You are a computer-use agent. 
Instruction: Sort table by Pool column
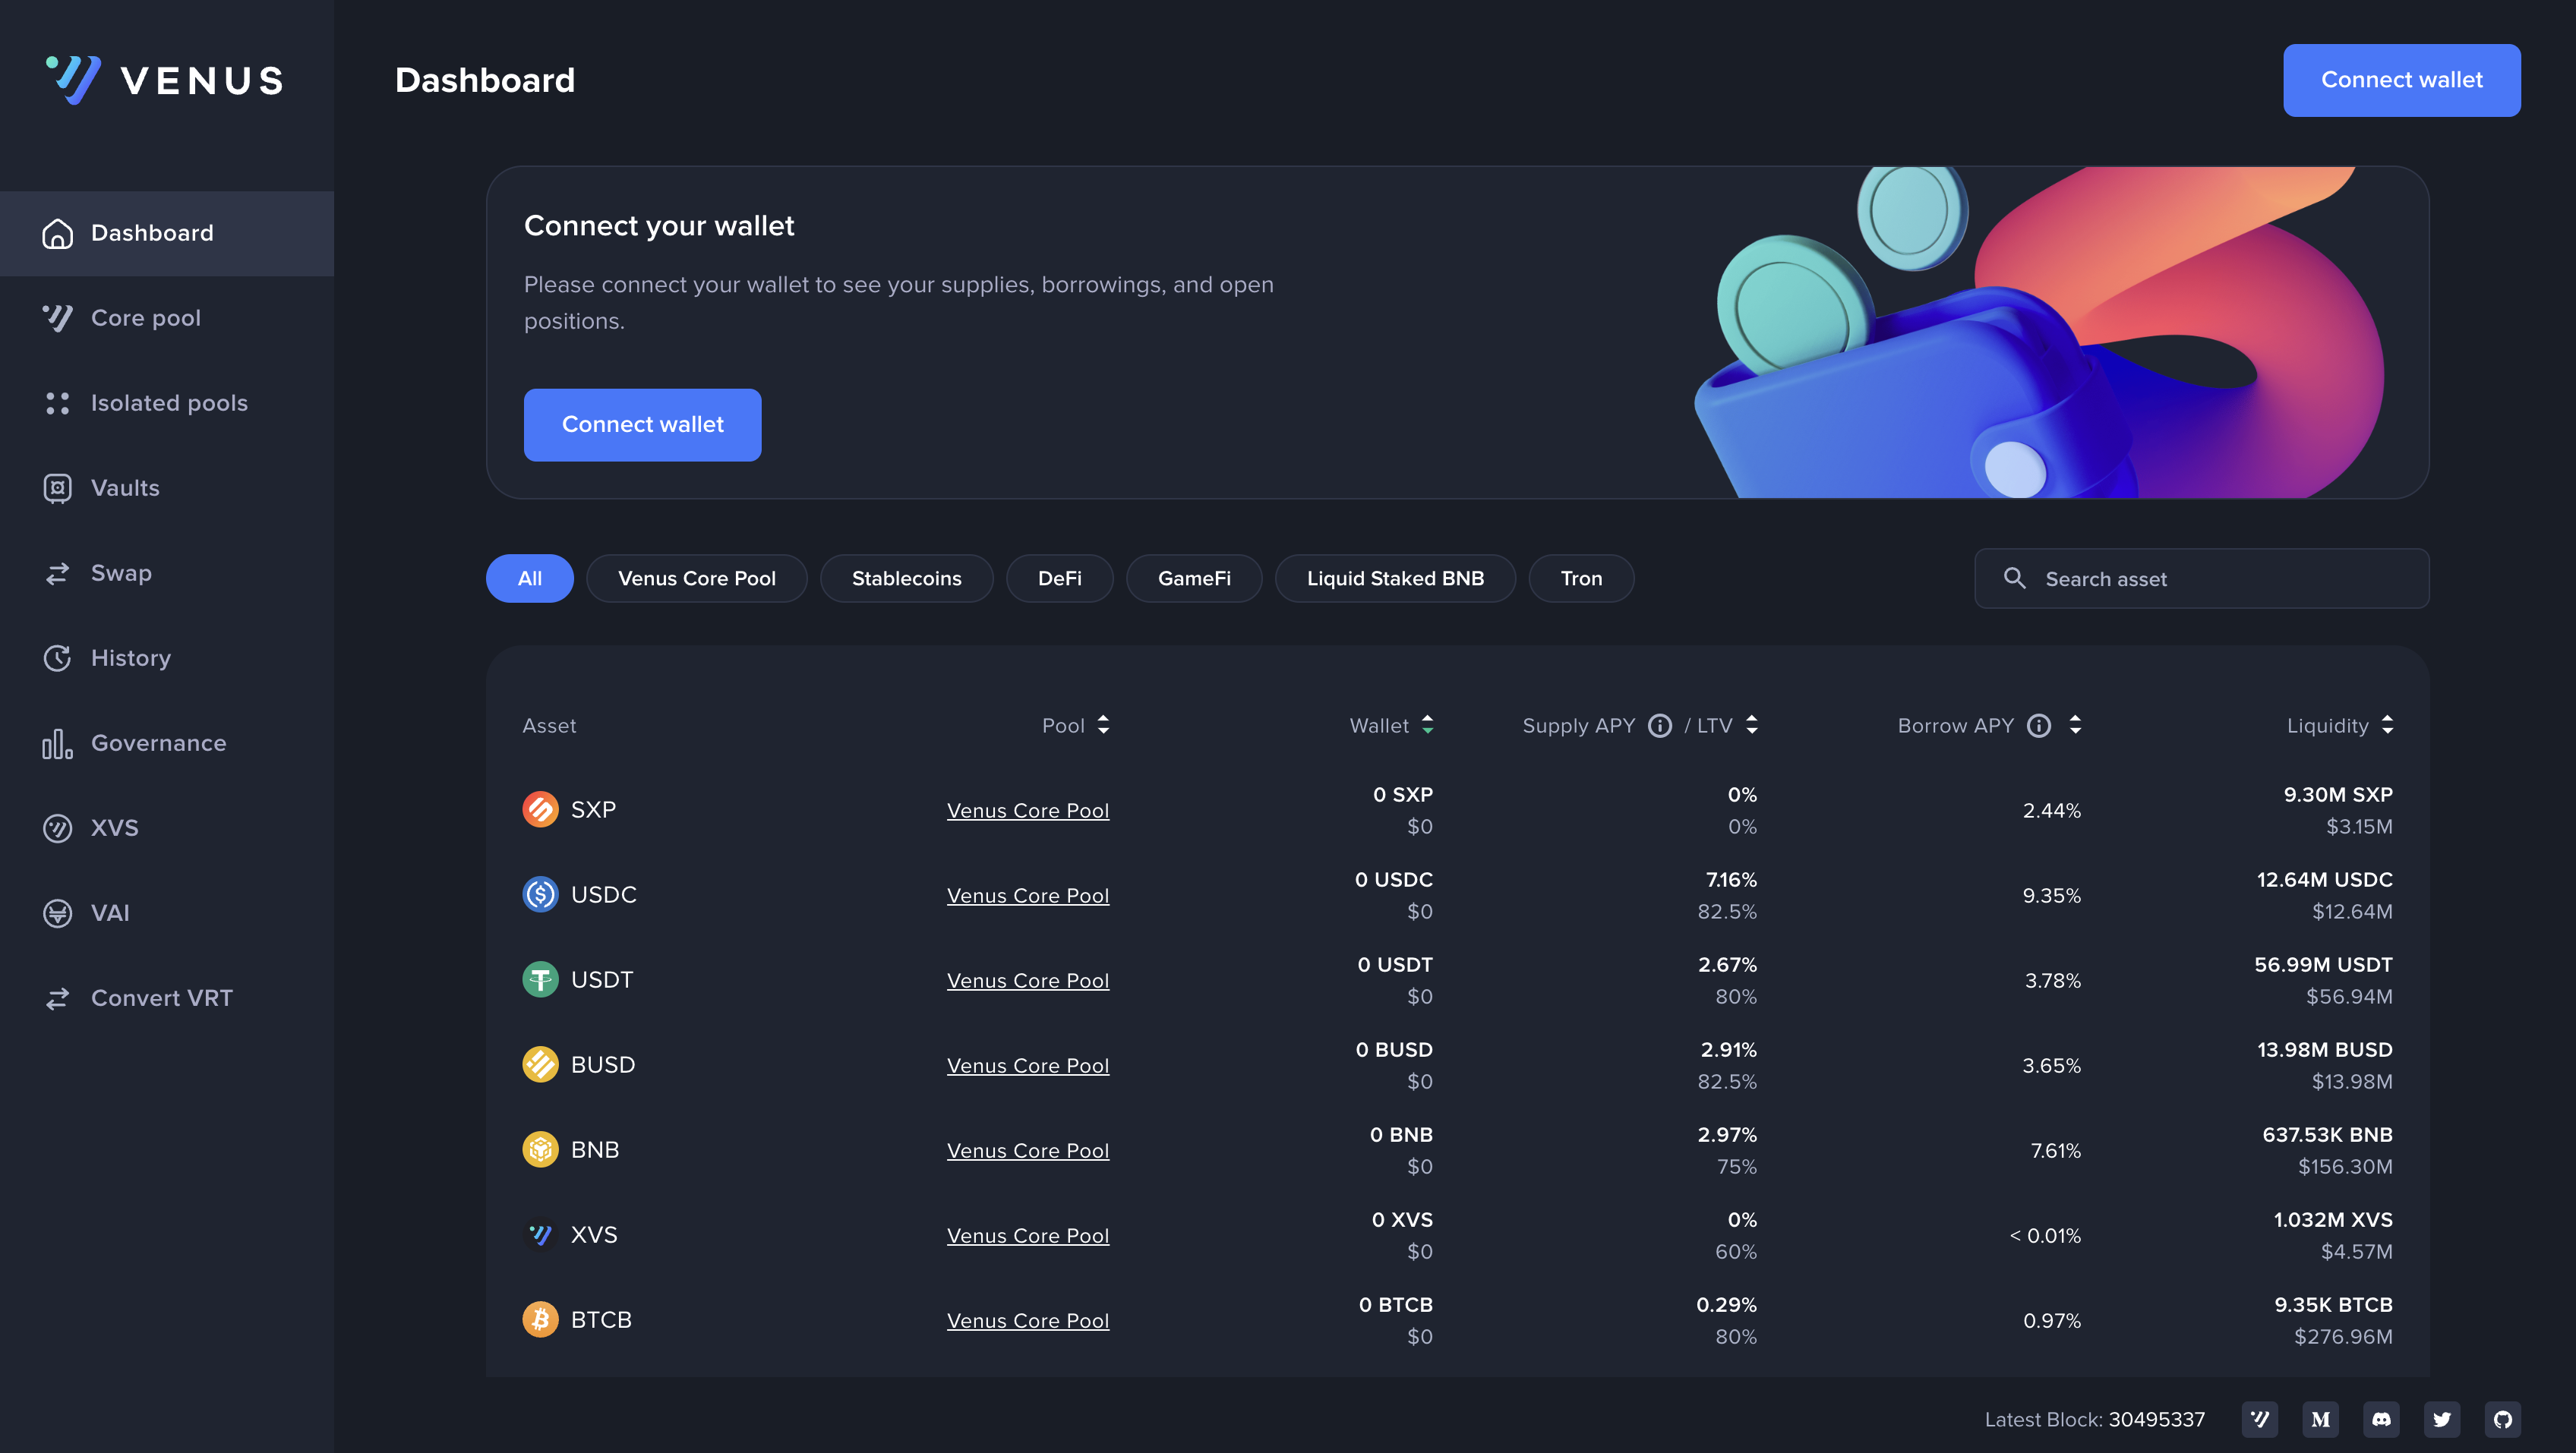tap(1103, 726)
